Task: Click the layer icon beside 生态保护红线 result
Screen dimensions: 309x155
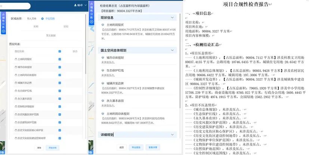Action: [x=103, y=70]
